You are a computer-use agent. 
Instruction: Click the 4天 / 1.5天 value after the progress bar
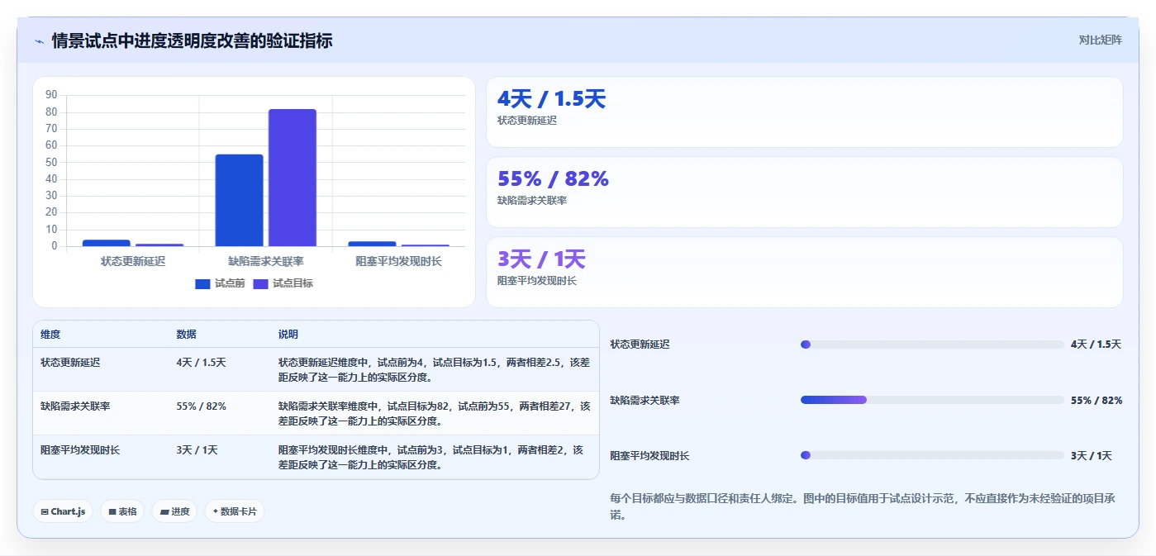coord(1096,345)
